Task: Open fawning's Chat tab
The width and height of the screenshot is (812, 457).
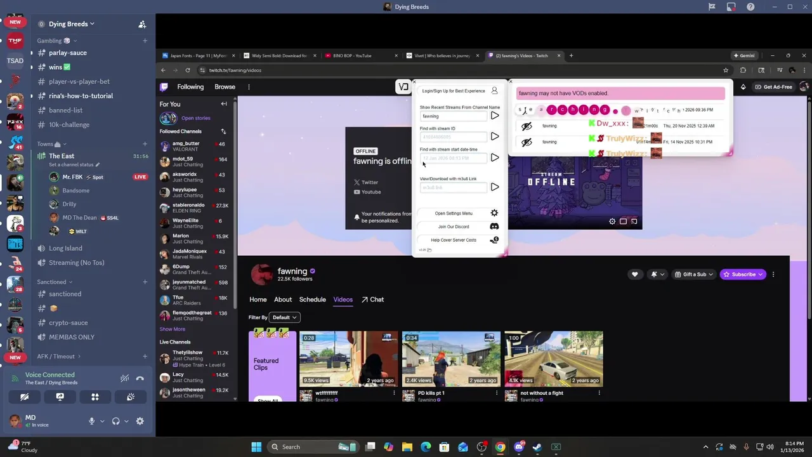Action: (373, 300)
